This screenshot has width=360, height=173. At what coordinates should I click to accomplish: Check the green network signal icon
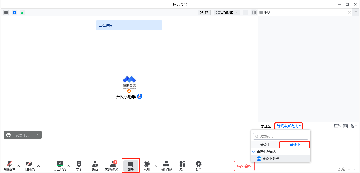click(x=23, y=12)
